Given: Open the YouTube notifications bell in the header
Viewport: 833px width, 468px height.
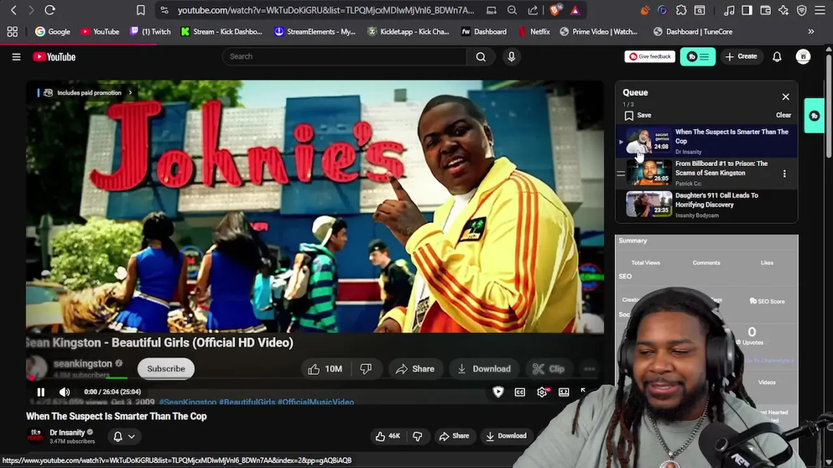Looking at the screenshot, I should pos(777,57).
